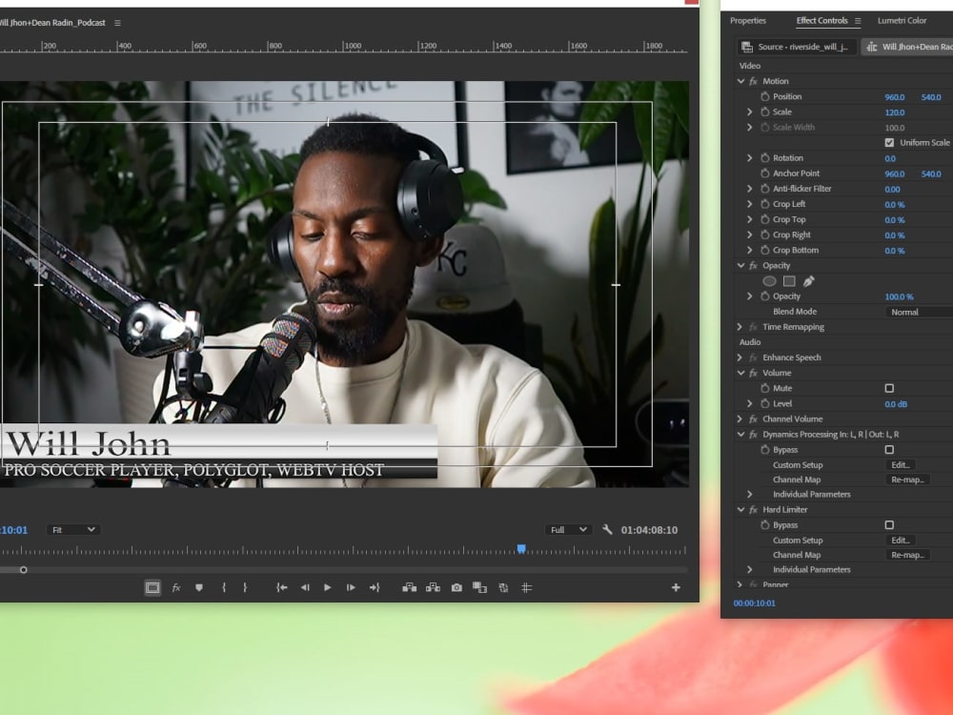Open the Button Editor plus icon

[676, 588]
